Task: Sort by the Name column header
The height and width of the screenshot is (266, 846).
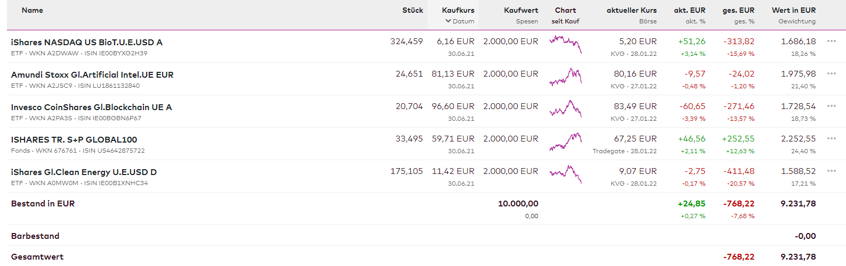Action: point(33,10)
